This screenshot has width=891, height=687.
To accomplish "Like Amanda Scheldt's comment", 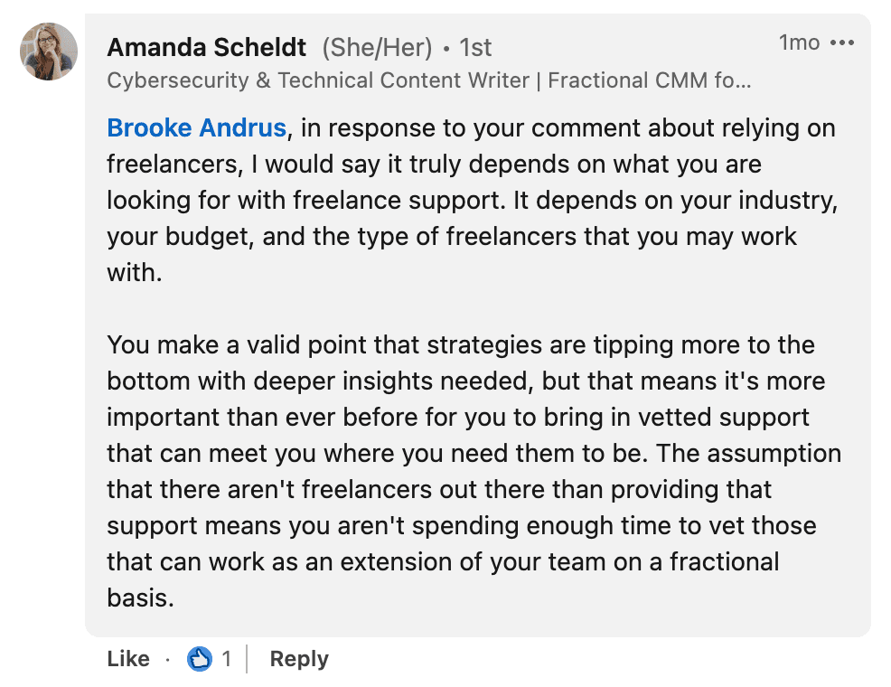I will 127,659.
